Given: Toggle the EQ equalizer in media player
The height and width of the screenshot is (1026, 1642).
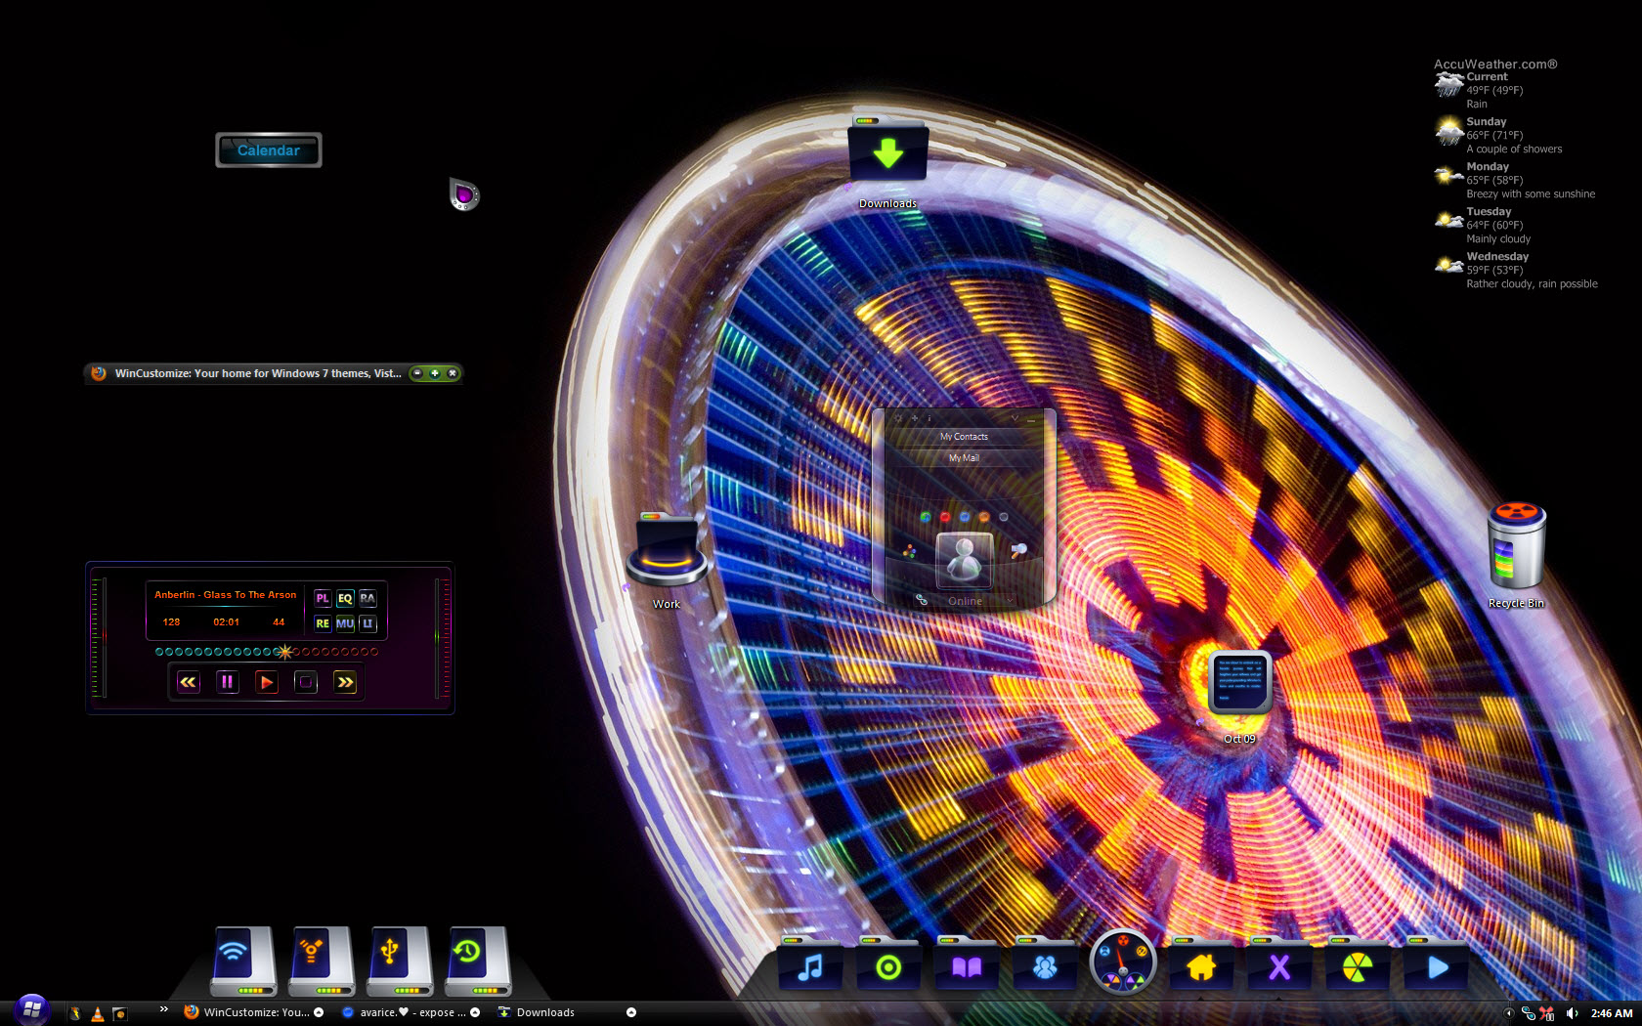Looking at the screenshot, I should click(345, 598).
